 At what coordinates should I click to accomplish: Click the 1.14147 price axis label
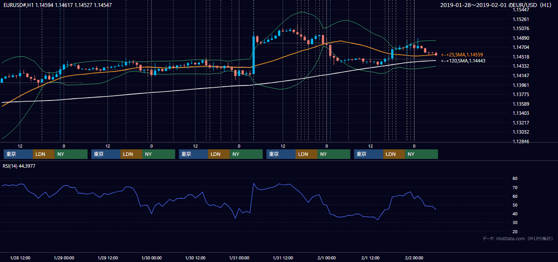[521, 76]
